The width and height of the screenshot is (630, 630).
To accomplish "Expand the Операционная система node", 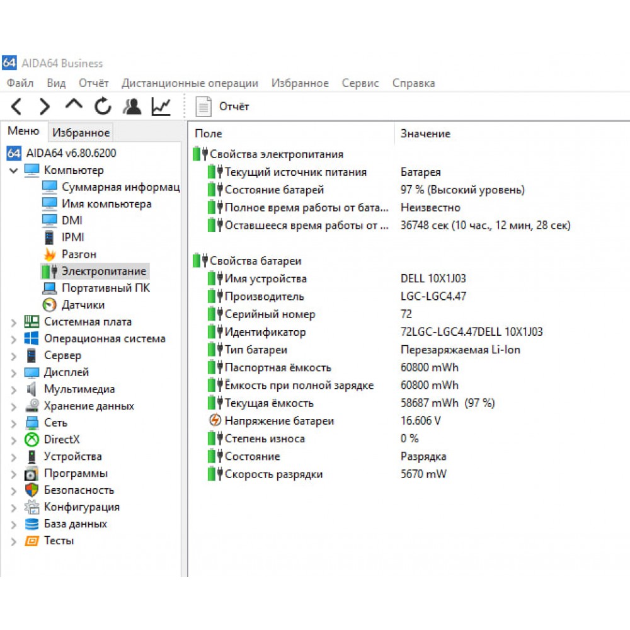I will coord(13,339).
